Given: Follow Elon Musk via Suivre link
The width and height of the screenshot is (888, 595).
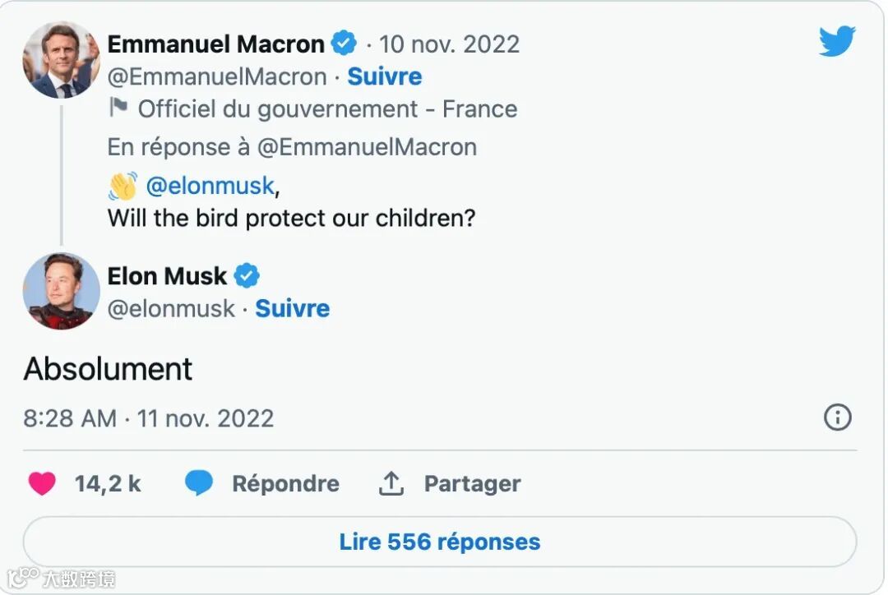Looking at the screenshot, I should [x=292, y=308].
